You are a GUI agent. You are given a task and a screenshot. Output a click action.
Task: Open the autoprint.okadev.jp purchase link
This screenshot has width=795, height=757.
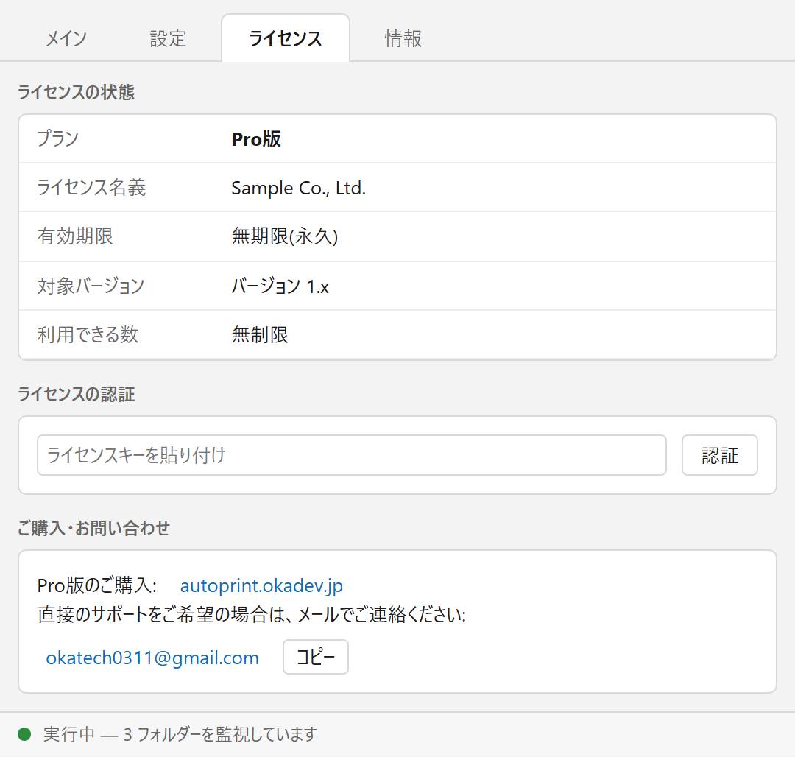tap(261, 585)
